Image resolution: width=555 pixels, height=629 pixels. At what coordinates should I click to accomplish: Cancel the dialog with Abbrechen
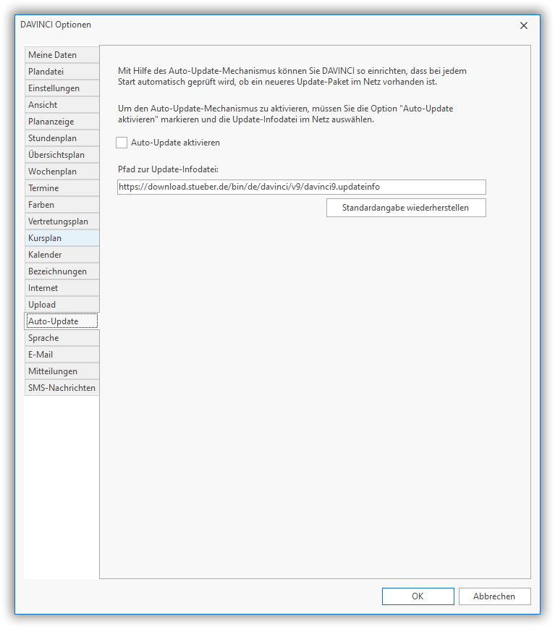pos(494,596)
